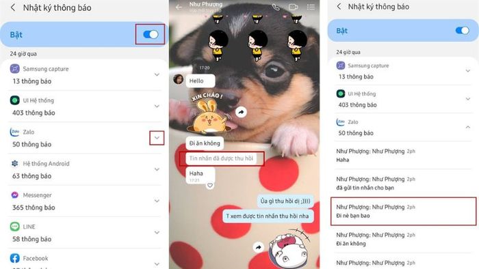Start video call with Như Phượng
Screen dimensions: 479x269
tap(294, 7)
